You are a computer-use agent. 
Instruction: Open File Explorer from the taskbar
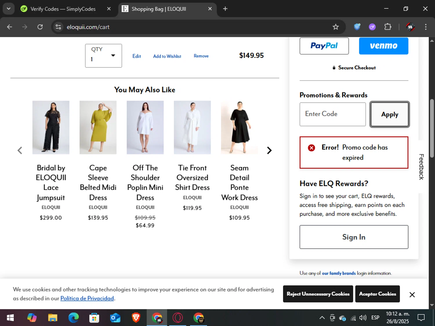click(52, 318)
